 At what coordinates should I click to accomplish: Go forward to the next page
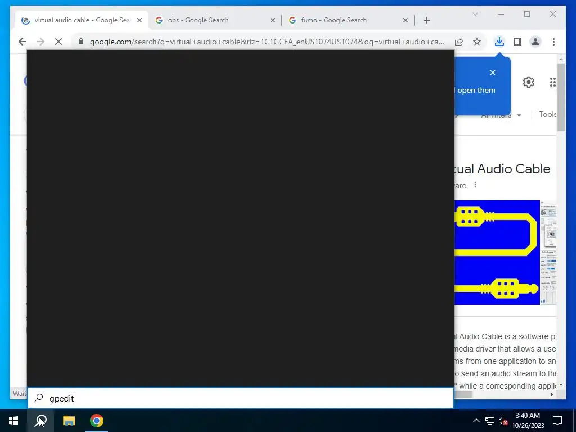40,42
